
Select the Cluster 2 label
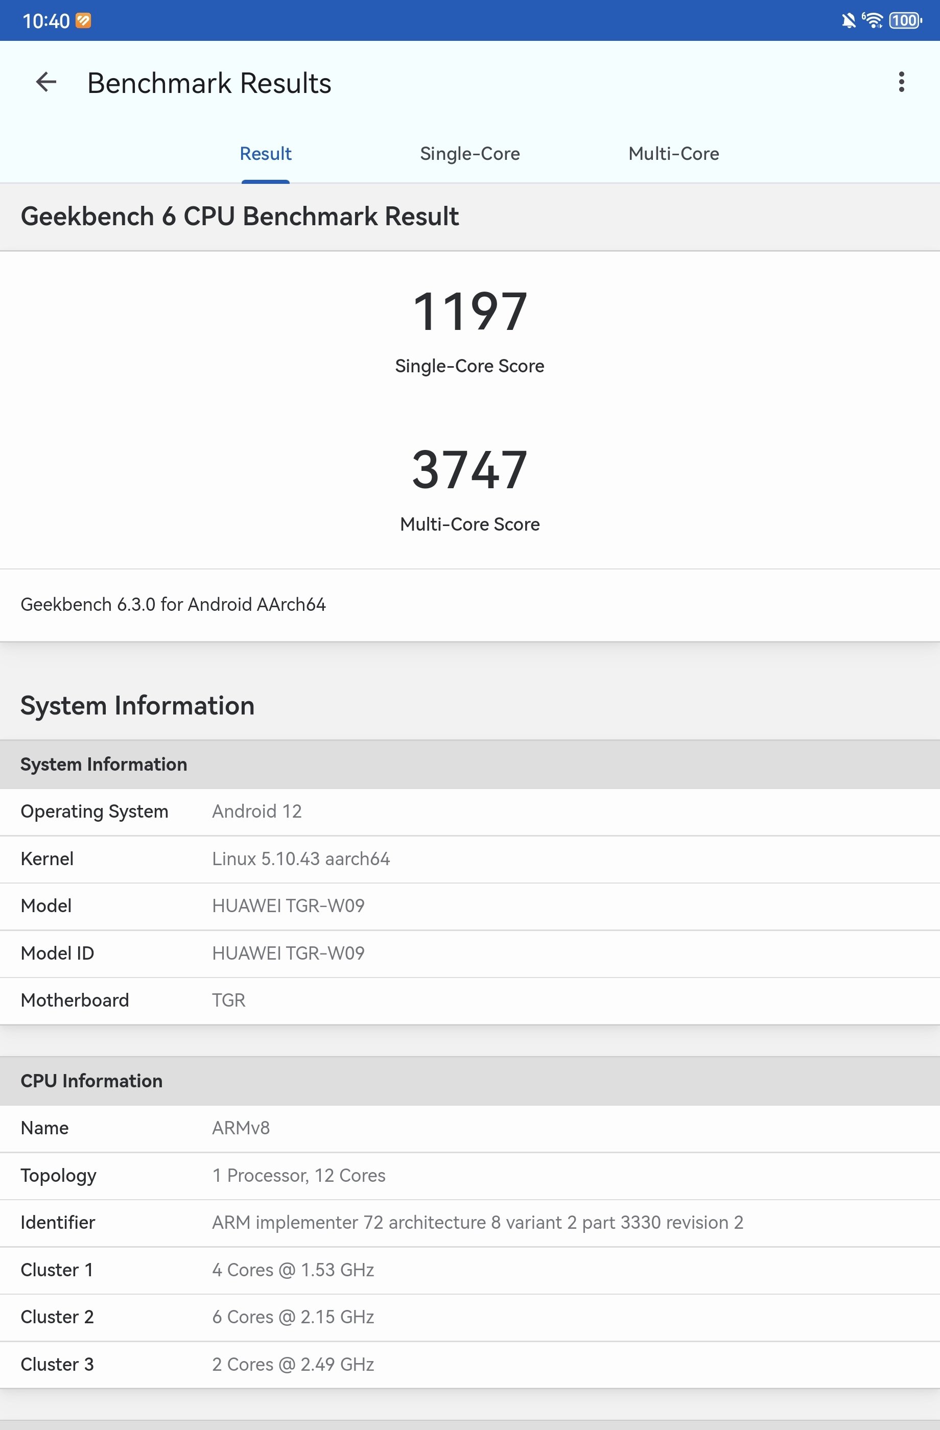(x=57, y=1317)
